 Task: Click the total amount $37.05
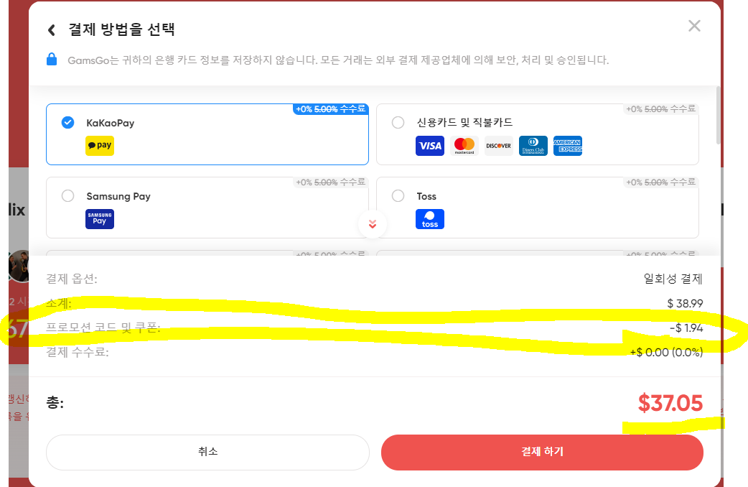[x=670, y=403]
